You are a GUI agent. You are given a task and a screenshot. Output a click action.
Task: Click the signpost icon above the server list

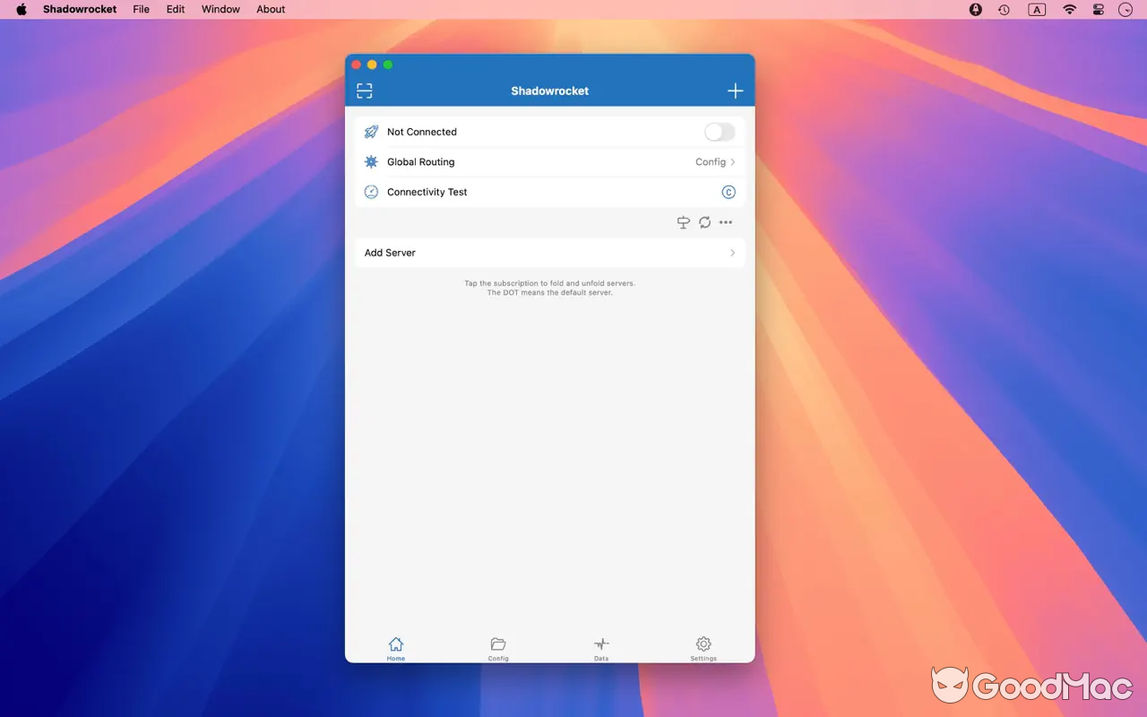coord(683,222)
